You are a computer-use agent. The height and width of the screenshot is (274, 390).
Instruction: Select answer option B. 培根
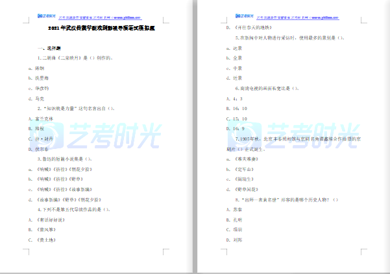tap(40, 128)
